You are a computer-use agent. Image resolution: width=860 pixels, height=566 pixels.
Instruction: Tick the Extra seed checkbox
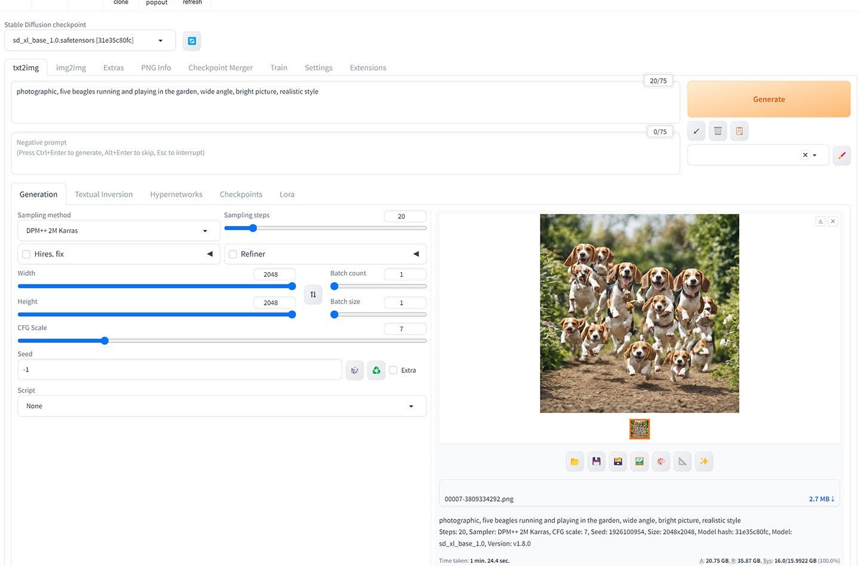coord(393,370)
